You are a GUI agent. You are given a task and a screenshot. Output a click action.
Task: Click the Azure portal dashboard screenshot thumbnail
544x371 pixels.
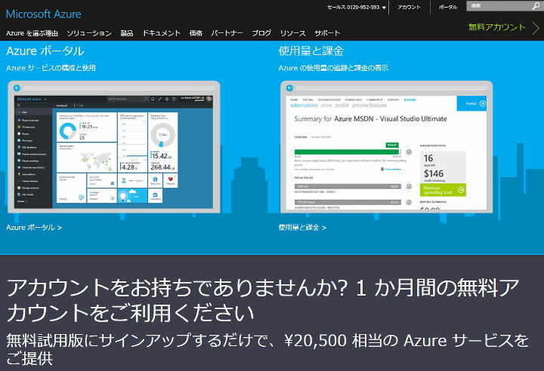114,147
